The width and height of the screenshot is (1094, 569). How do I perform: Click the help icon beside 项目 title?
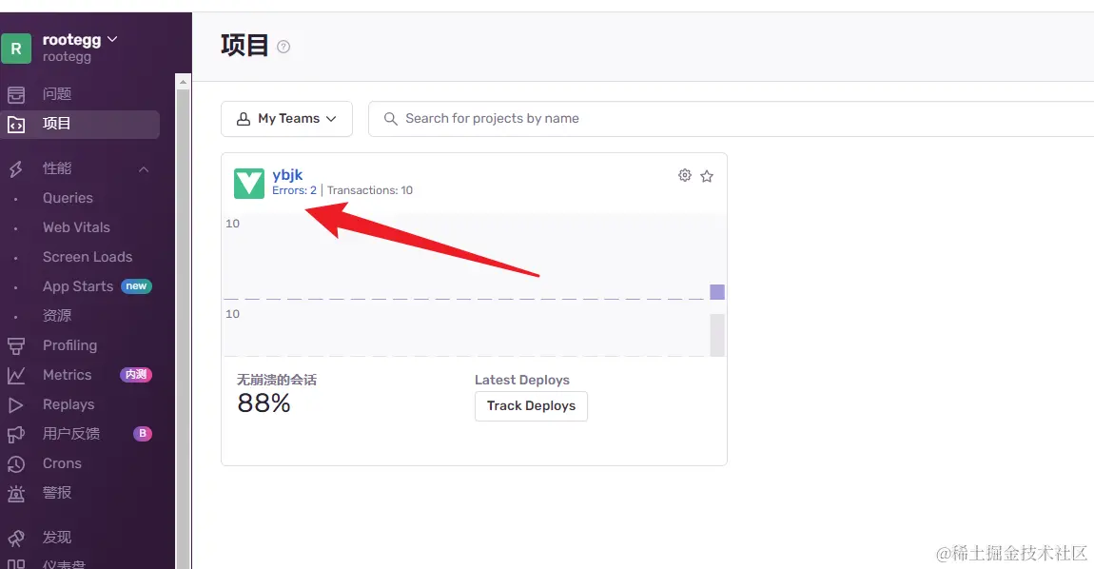[283, 47]
